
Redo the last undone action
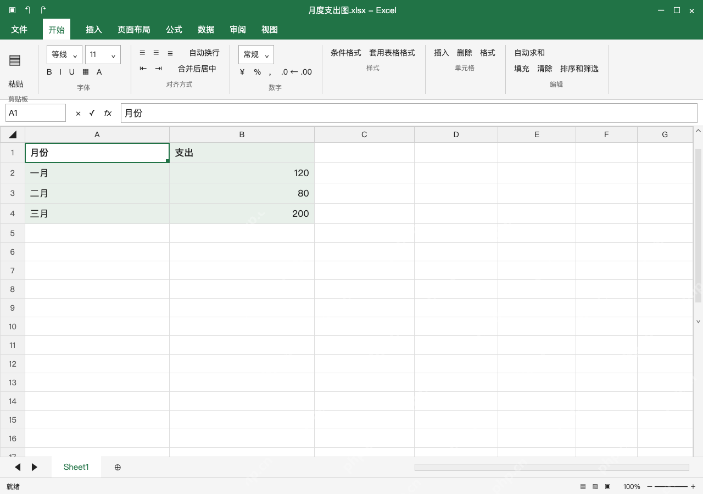pyautogui.click(x=43, y=10)
